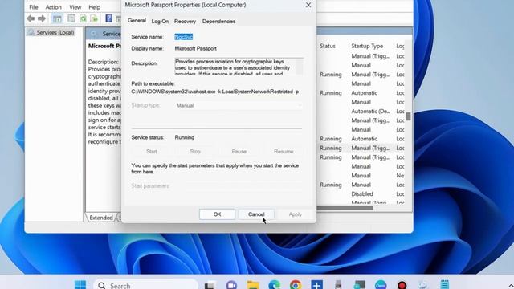
Task: Click the Resume service button
Action: tap(284, 152)
